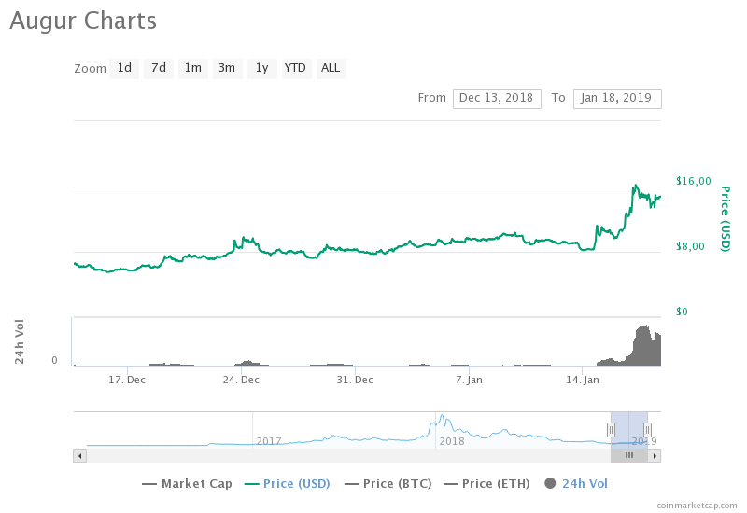
Task: Click the navigator scrollbar thumb
Action: click(629, 456)
